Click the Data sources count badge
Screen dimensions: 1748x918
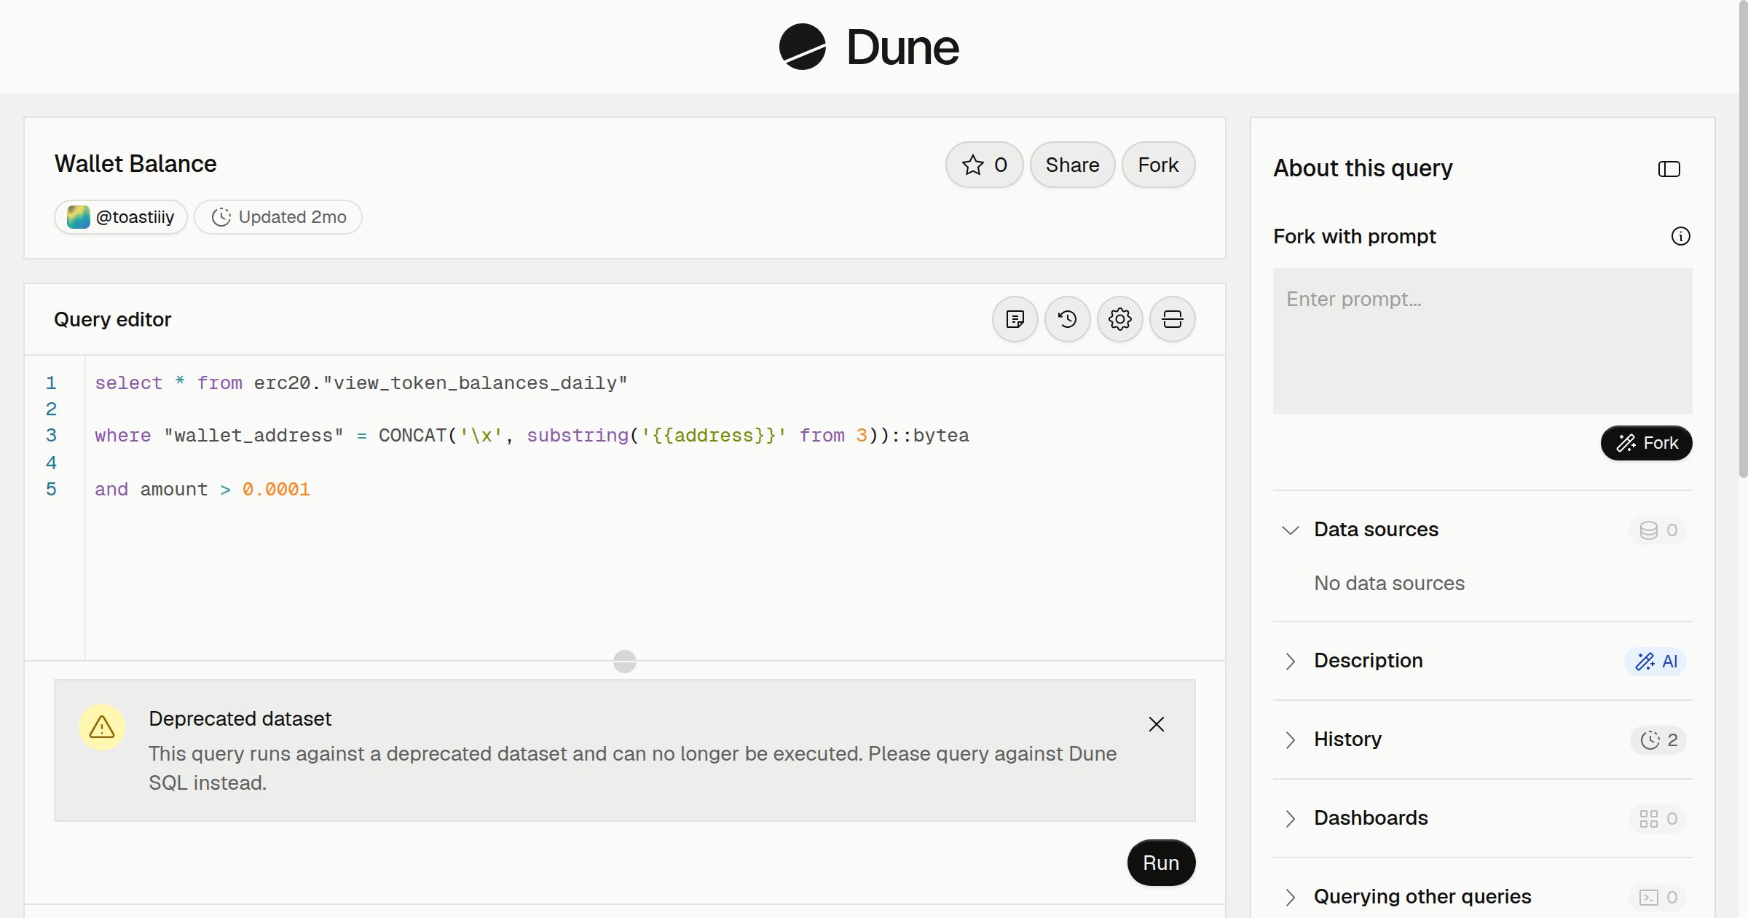pos(1658,530)
